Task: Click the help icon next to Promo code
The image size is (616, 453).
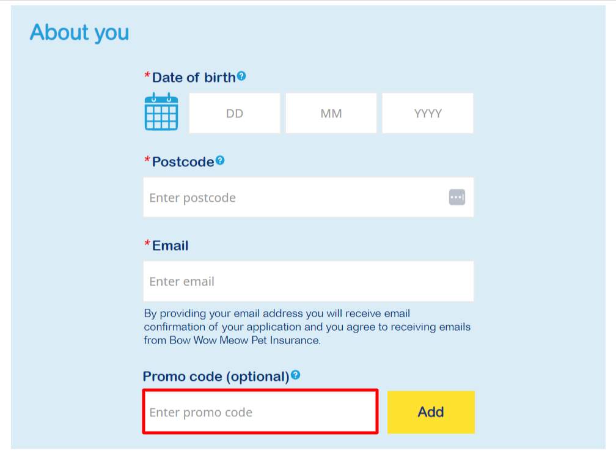Action: point(296,375)
